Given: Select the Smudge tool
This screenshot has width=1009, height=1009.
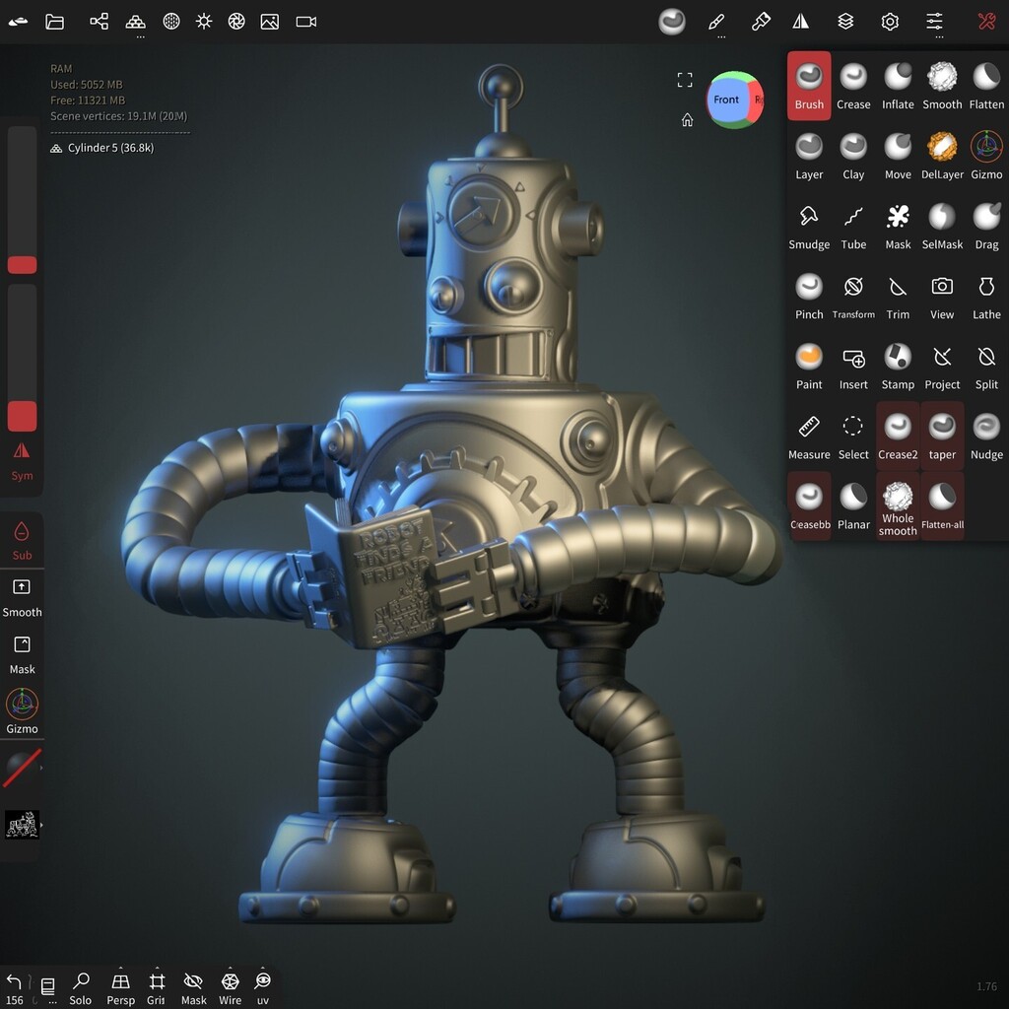Looking at the screenshot, I should 809,227.
